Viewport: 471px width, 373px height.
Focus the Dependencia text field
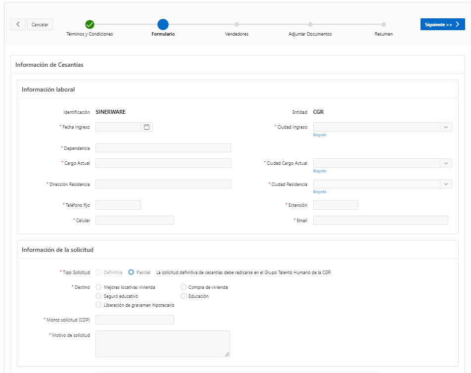[163, 148]
